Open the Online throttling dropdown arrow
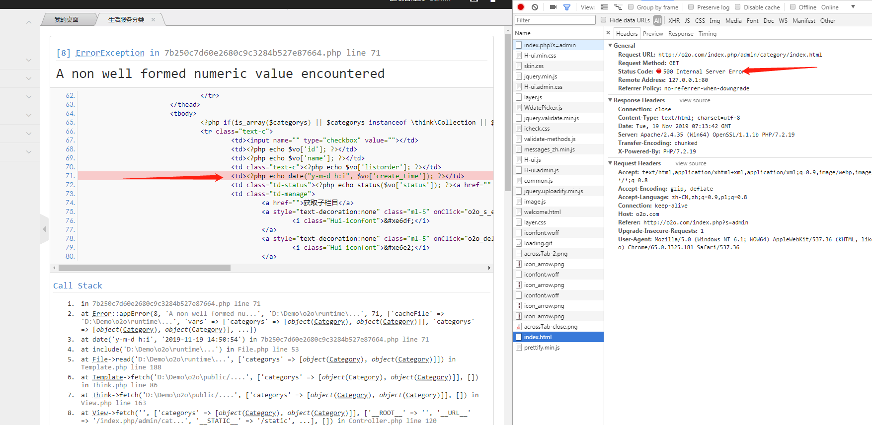This screenshot has height=425, width=872. tap(853, 7)
